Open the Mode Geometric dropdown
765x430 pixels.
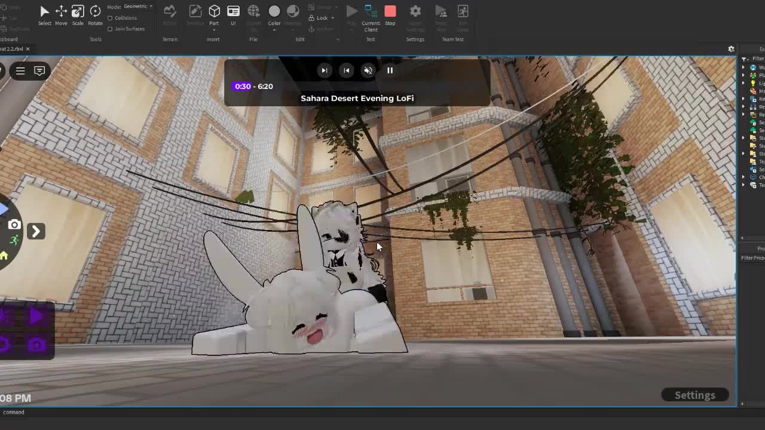point(138,7)
